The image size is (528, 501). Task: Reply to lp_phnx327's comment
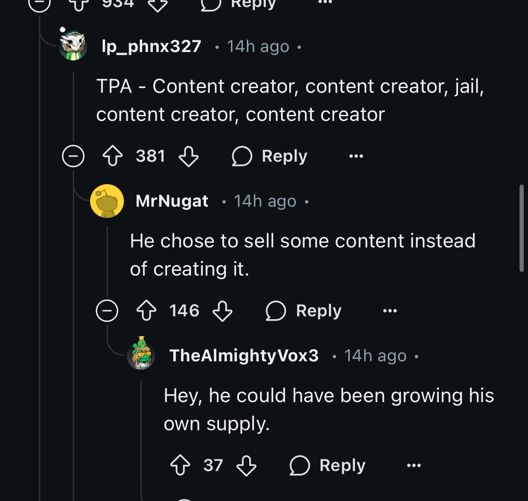(x=270, y=156)
